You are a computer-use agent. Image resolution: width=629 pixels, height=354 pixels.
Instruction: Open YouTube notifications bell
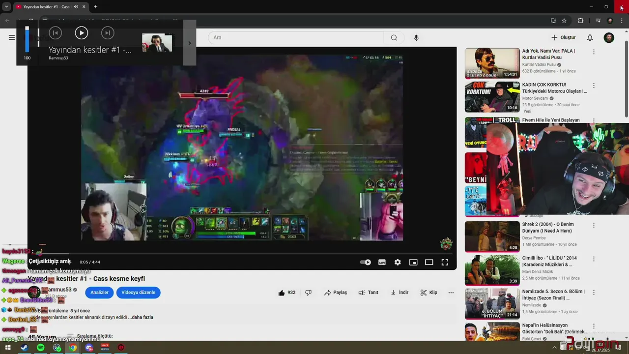point(590,38)
